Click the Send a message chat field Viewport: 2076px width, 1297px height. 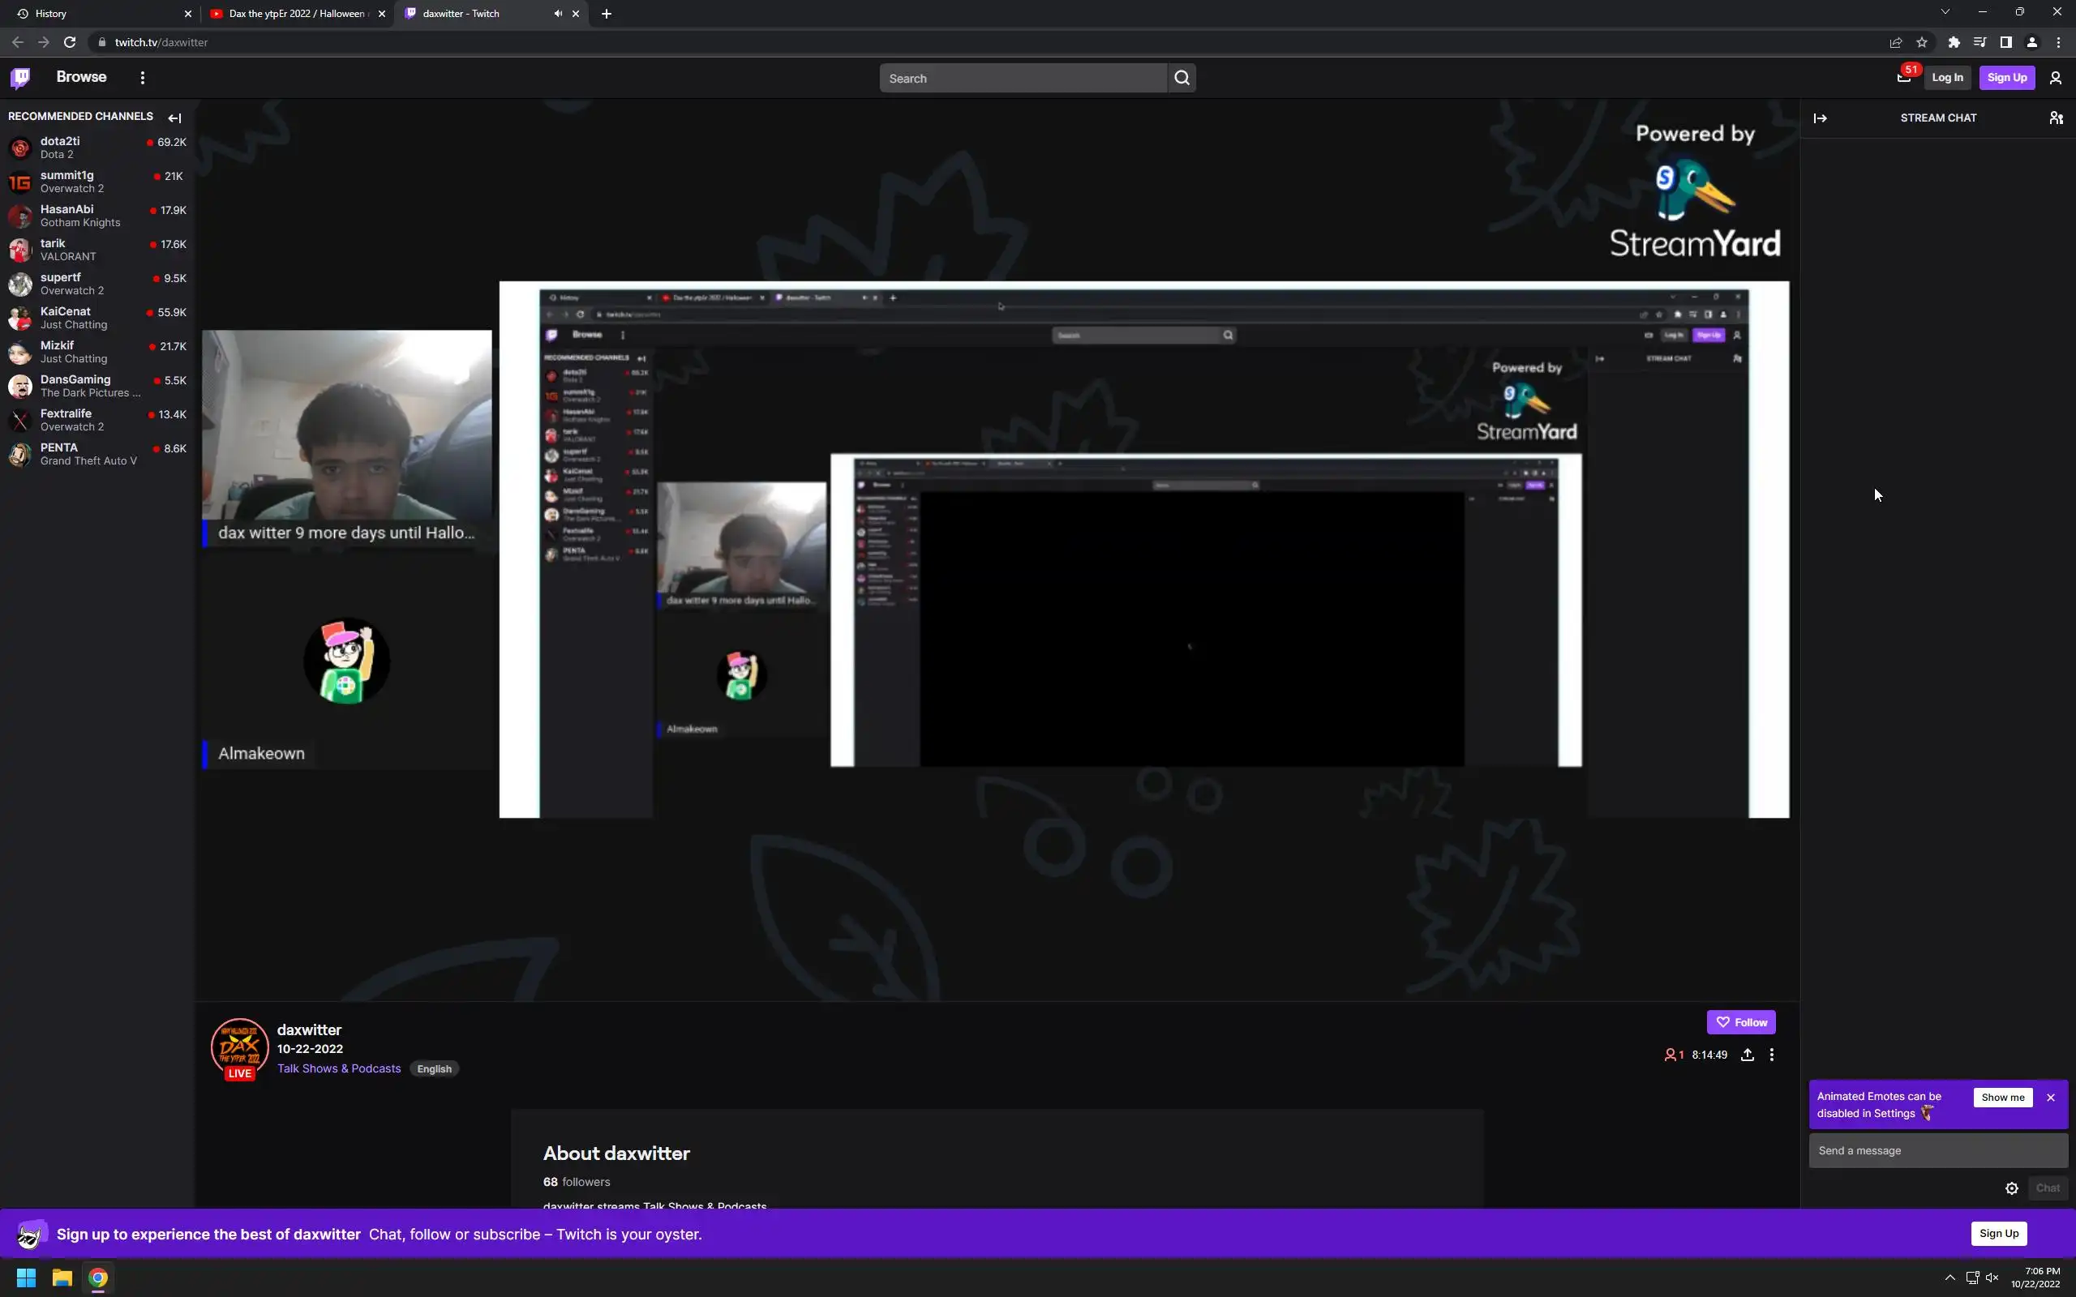(1937, 1150)
